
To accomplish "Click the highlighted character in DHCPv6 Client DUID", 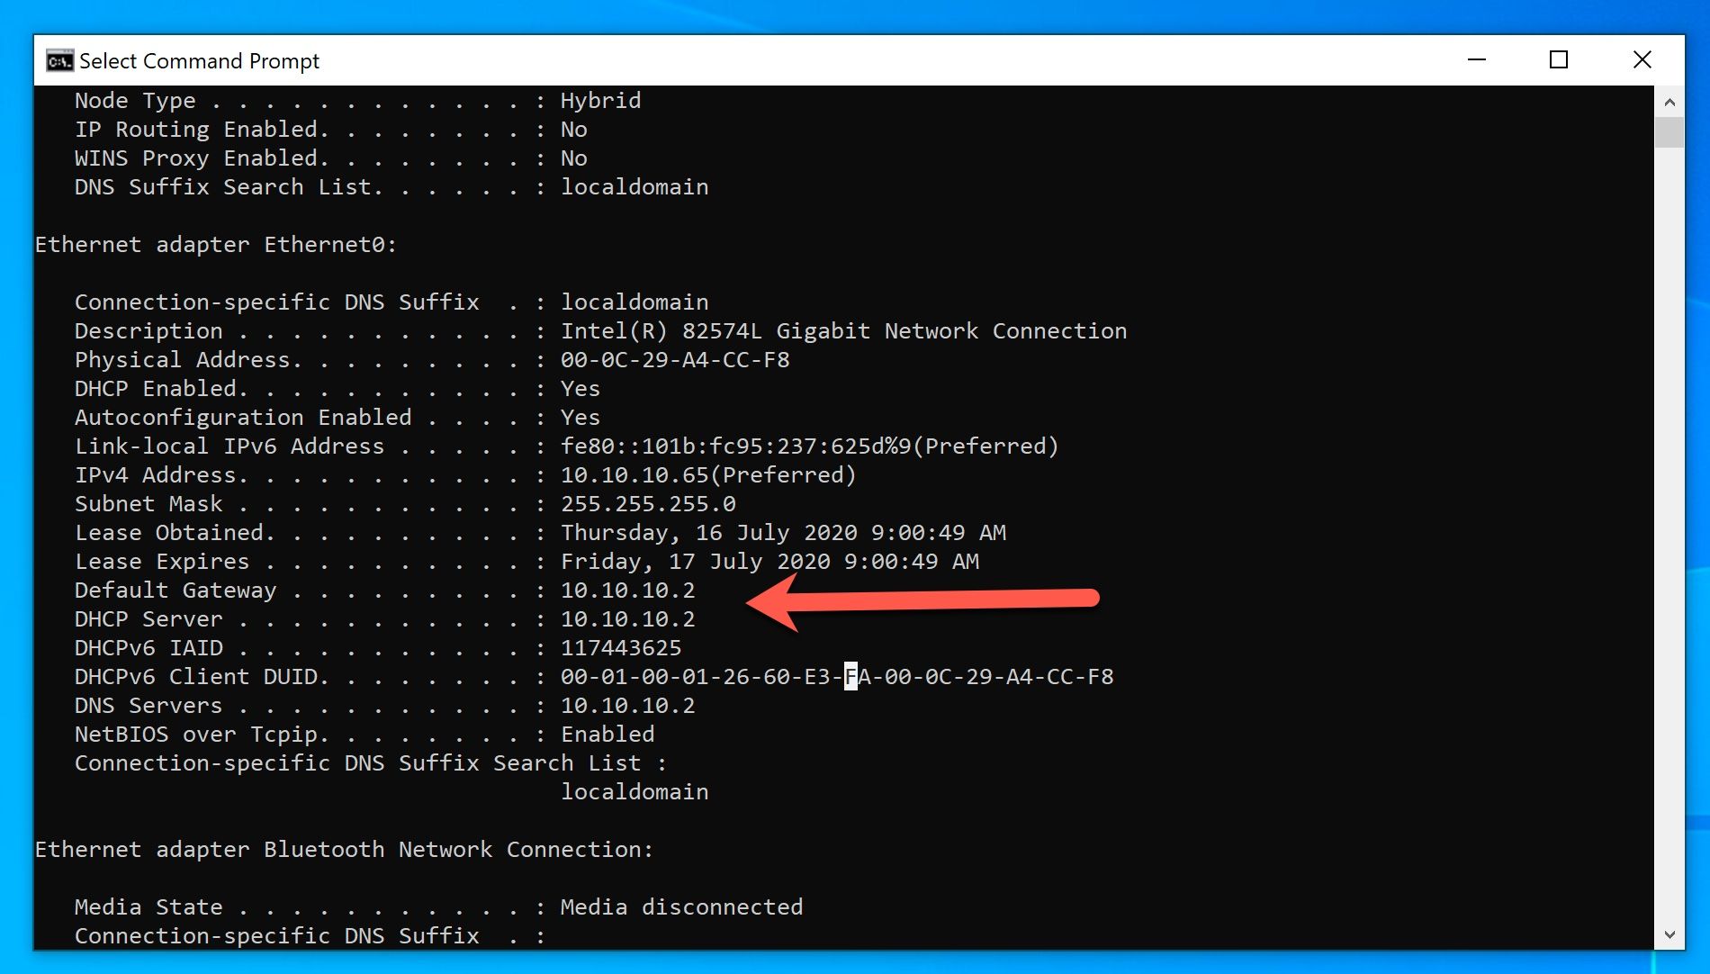I will [850, 677].
